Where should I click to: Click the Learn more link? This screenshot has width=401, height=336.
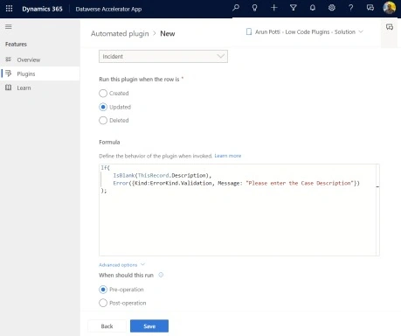228,156
